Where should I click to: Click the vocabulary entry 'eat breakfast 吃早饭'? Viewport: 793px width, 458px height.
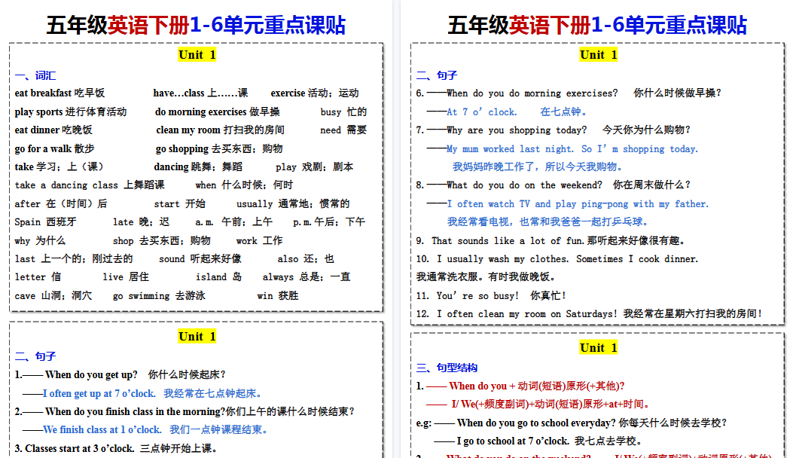point(59,93)
